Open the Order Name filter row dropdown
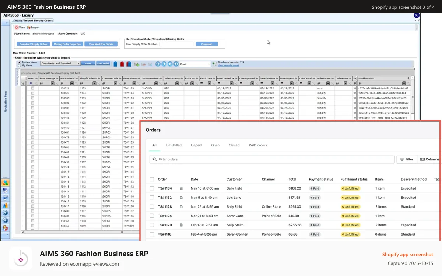This screenshot has width=442, height=276. click(134, 83)
